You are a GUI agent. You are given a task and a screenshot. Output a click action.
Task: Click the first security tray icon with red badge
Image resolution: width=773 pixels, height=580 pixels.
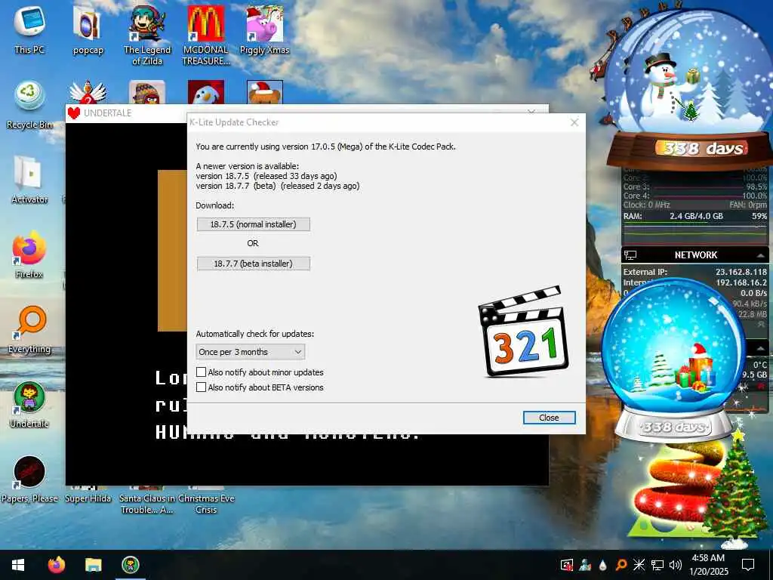coord(566,565)
